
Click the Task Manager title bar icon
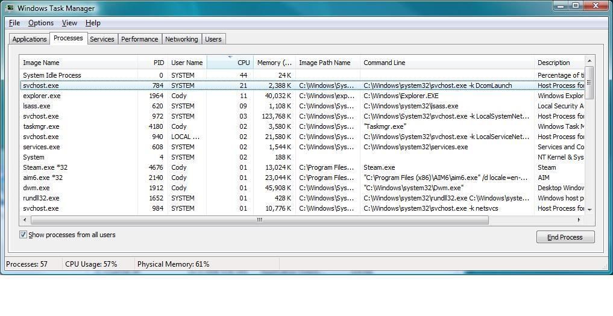click(x=10, y=7)
